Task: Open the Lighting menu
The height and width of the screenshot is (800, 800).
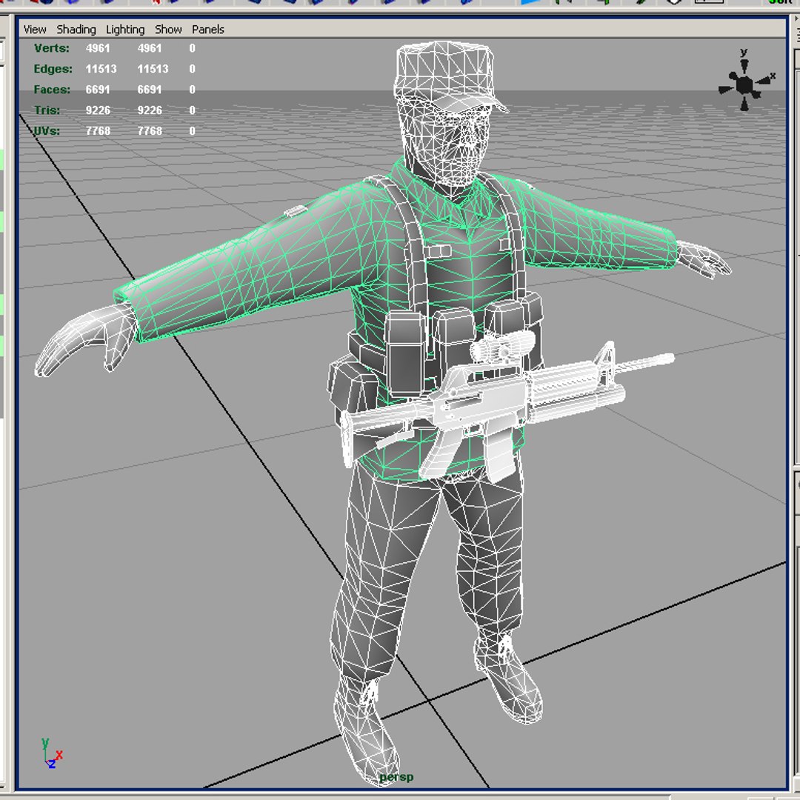Action: click(x=125, y=30)
